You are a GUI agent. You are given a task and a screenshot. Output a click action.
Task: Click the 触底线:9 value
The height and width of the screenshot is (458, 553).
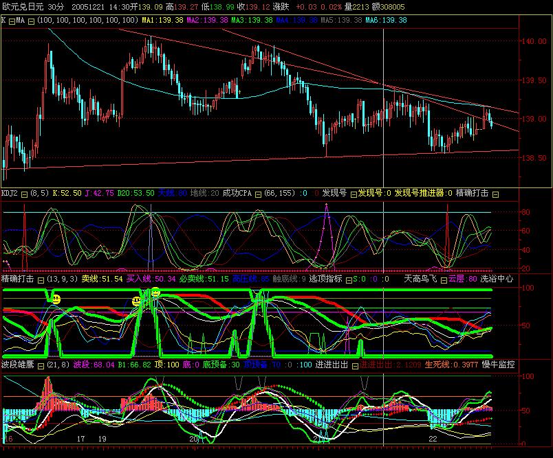point(289,279)
